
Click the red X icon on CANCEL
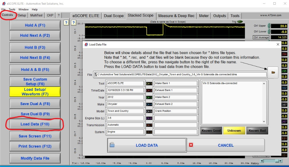(191, 145)
